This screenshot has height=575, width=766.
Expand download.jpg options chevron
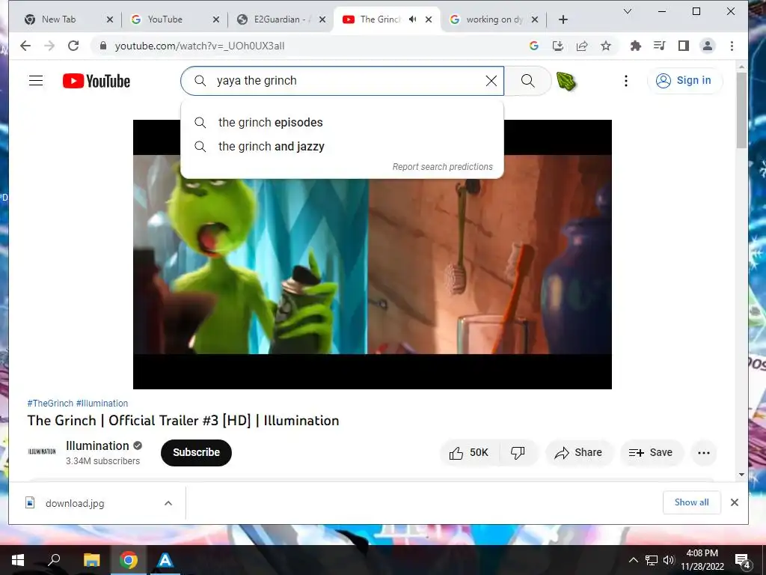click(x=168, y=503)
